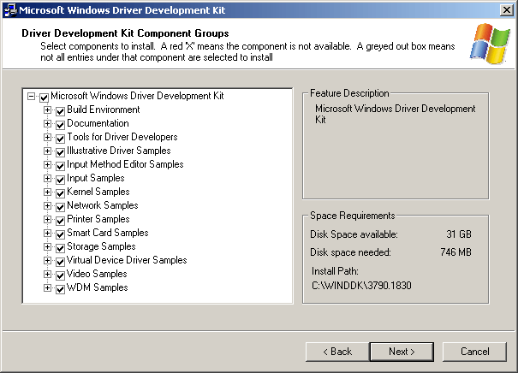Collapse the Microsoft Windows Driver Development Kit tree
The height and width of the screenshot is (373, 518).
click(31, 97)
